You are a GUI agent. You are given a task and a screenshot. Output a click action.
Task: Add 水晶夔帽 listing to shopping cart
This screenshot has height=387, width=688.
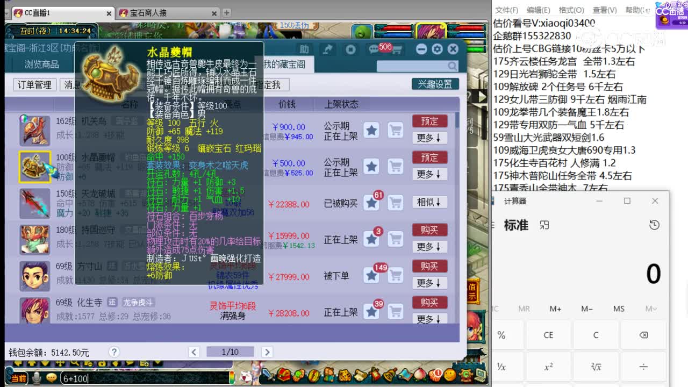396,166
